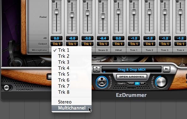Select Multichannel in the output menu
Image resolution: width=187 pixels, height=119 pixels.
[72, 108]
